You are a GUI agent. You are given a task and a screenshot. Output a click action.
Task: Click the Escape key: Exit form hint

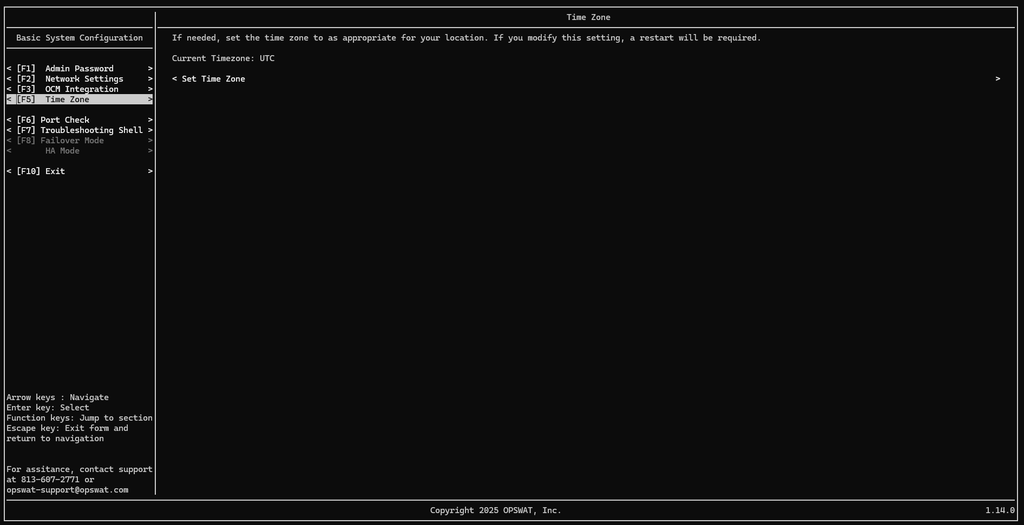pyautogui.click(x=68, y=433)
